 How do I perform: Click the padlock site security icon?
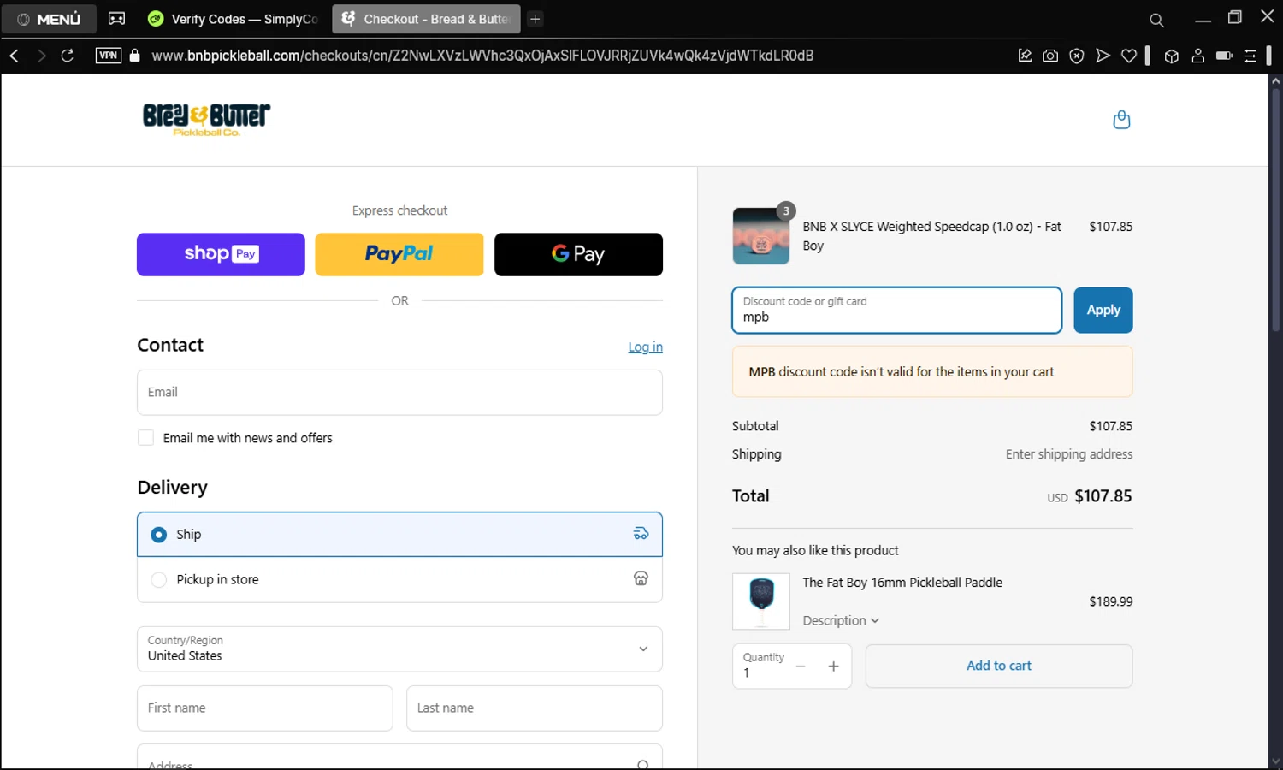[x=134, y=56]
